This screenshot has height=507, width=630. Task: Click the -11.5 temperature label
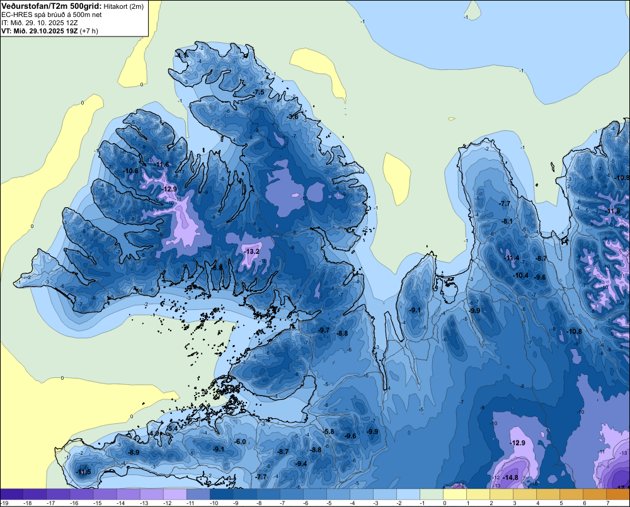(84, 472)
